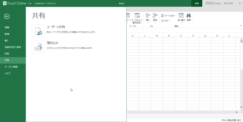
Task: Click the オート SUM sigma icon
Action: coord(162,16)
